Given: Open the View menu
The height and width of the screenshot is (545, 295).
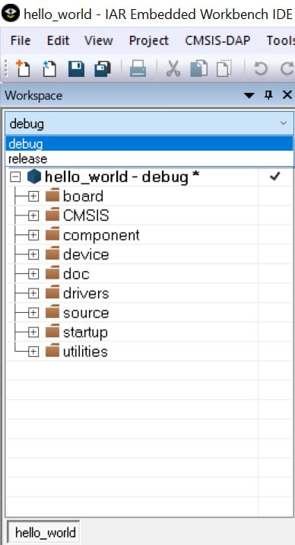Looking at the screenshot, I should point(99,40).
